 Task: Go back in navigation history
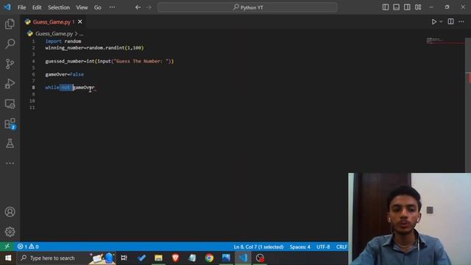click(138, 7)
